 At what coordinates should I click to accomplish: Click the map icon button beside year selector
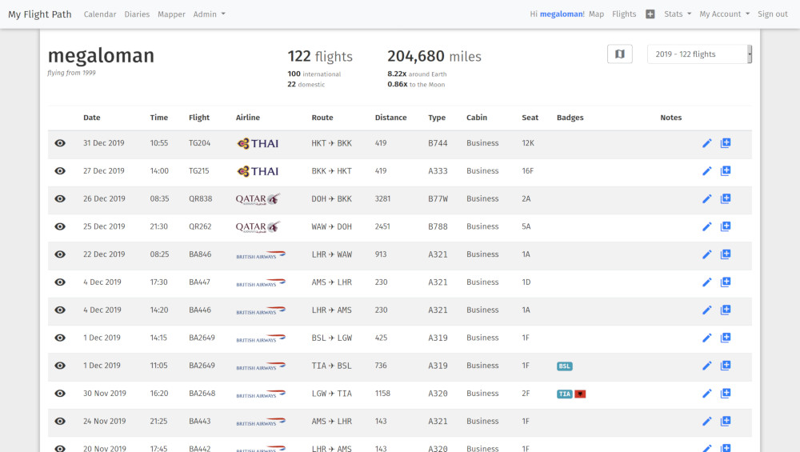pyautogui.click(x=620, y=54)
